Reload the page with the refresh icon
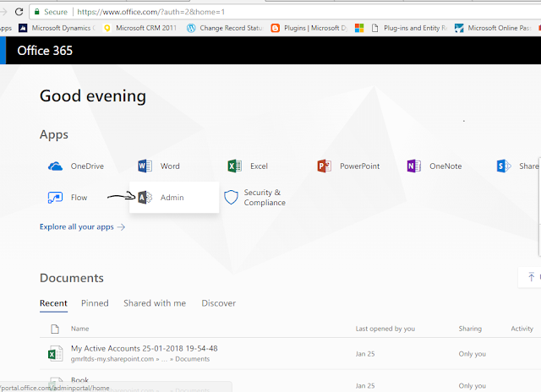The height and width of the screenshot is (392, 541). (x=19, y=12)
